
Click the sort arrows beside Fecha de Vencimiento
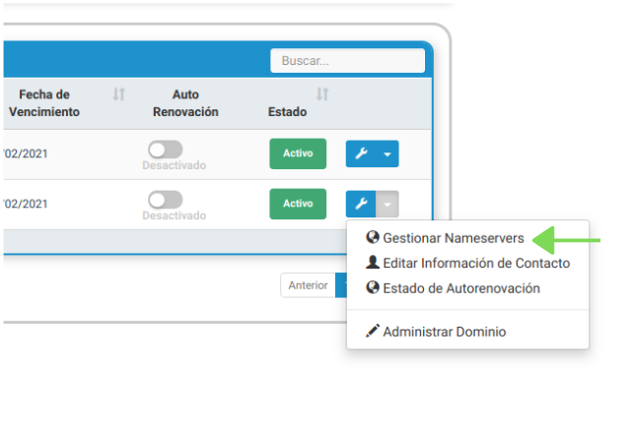click(x=118, y=94)
